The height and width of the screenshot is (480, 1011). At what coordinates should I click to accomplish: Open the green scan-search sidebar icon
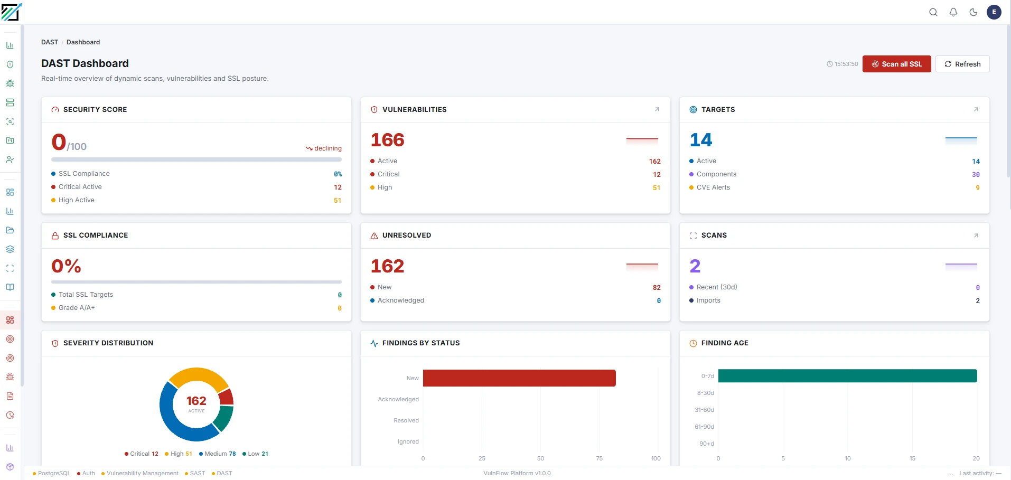(10, 121)
